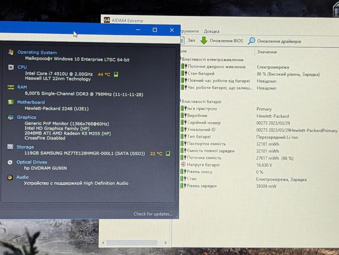Click battery icon beside Поточне джерело живлення
Viewport: 339px width, 255px height.
pyautogui.click(x=184, y=66)
